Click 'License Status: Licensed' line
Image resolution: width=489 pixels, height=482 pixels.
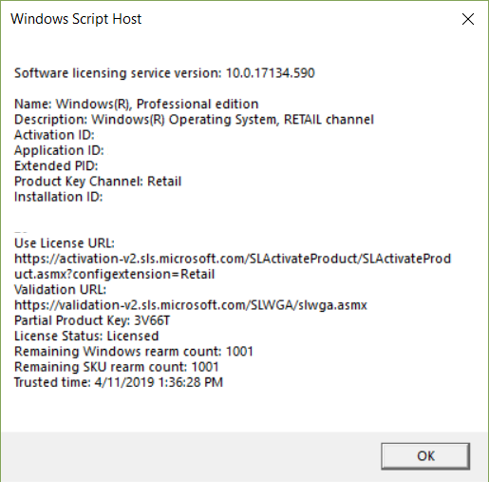tap(86, 336)
